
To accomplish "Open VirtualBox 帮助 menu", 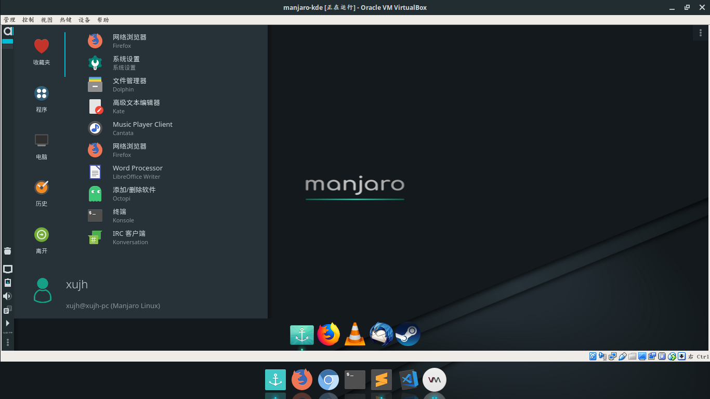I will coord(103,20).
